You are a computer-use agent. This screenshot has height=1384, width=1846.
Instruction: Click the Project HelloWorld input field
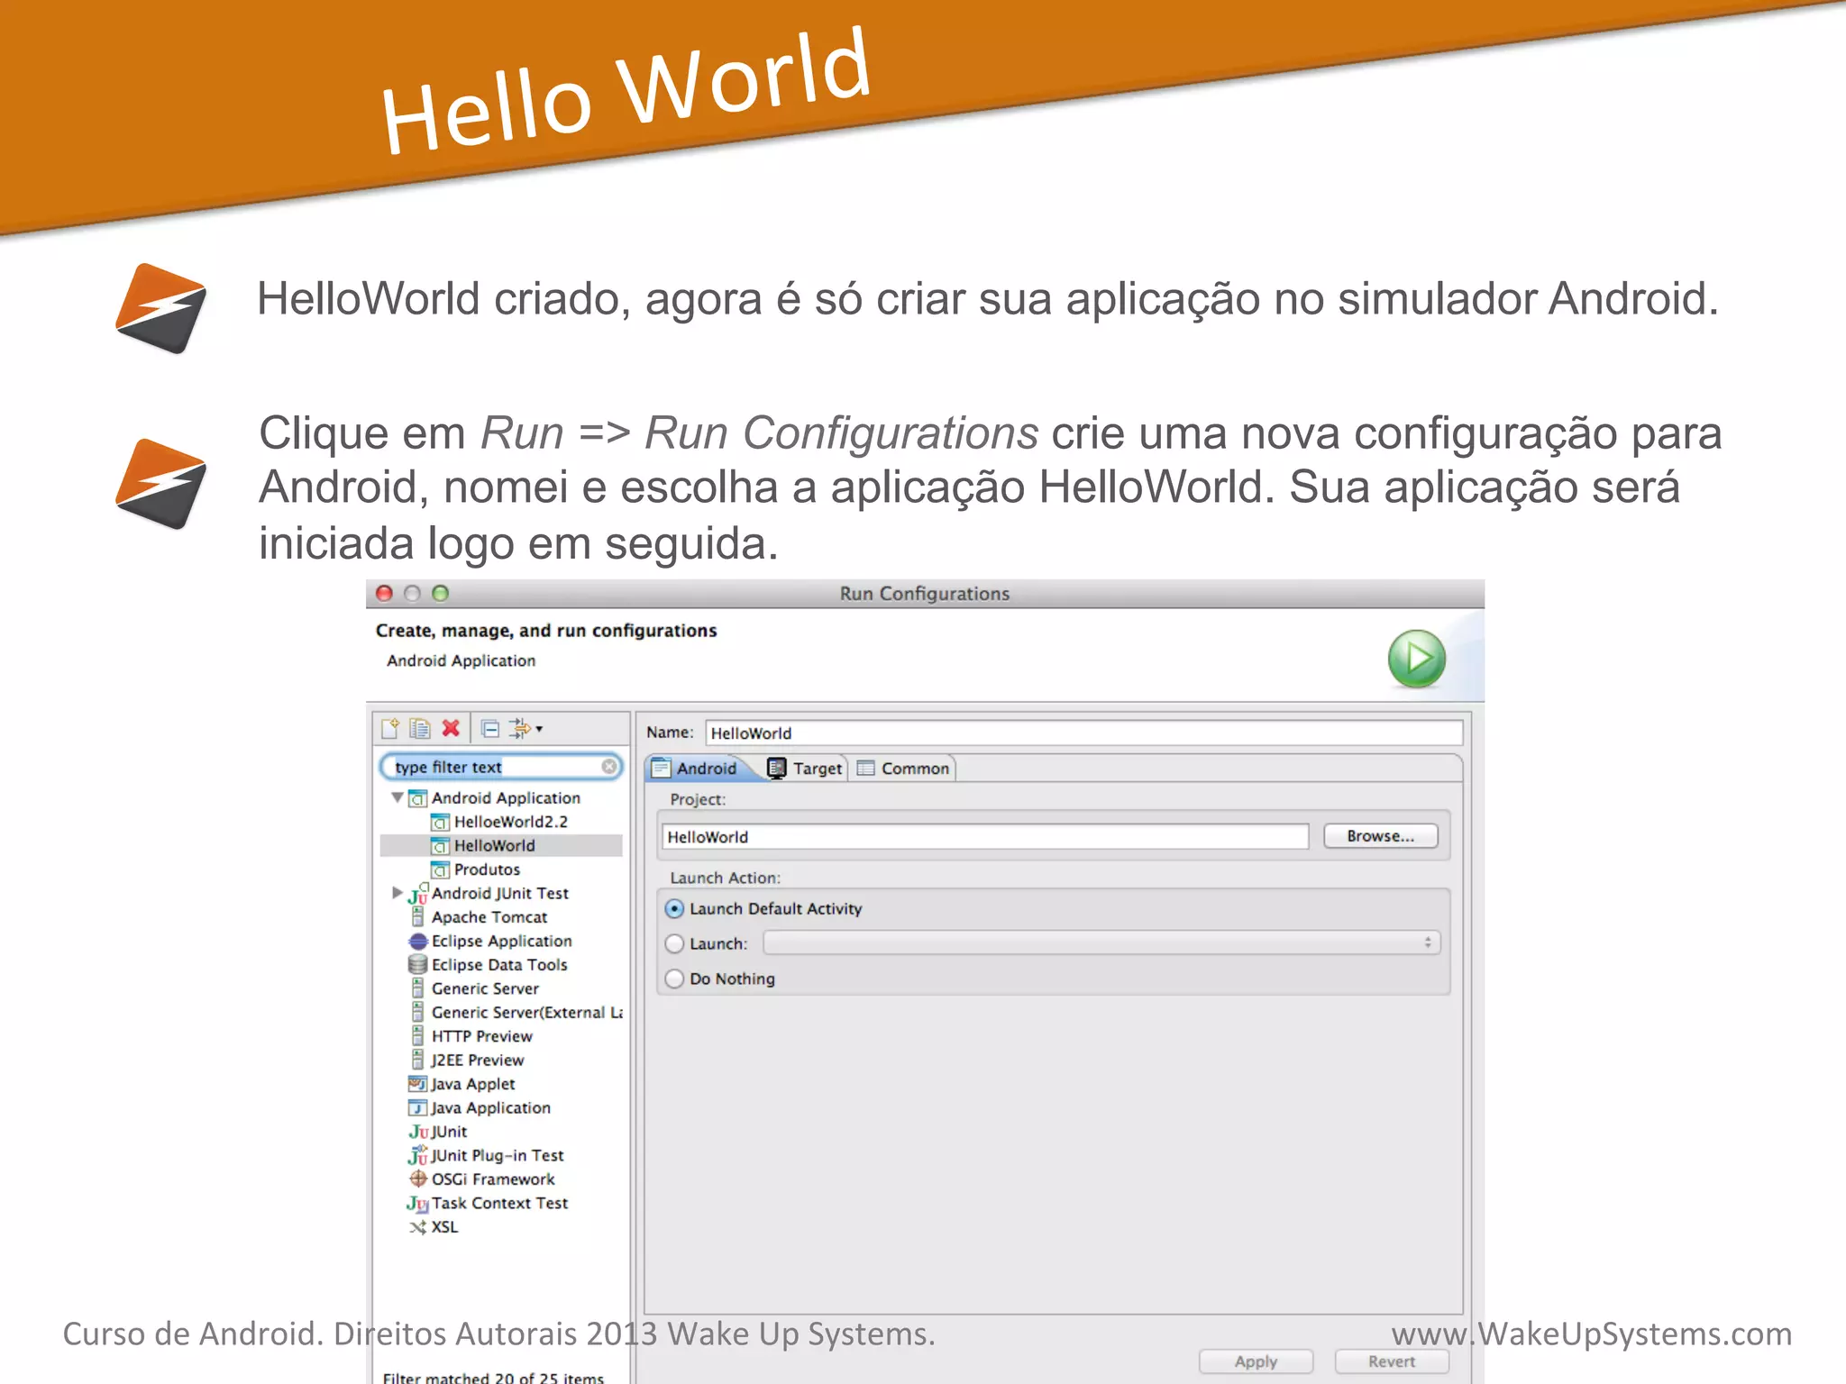[x=985, y=837]
